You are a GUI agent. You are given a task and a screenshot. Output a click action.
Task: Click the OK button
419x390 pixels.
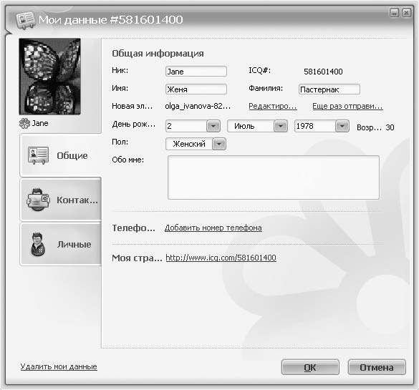[x=310, y=367]
